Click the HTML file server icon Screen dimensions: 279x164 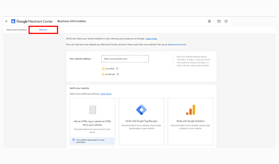(93, 110)
